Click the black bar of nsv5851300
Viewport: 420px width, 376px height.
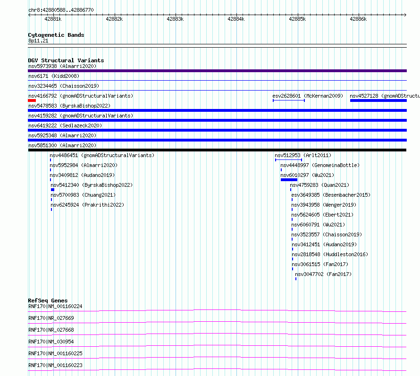pos(217,150)
